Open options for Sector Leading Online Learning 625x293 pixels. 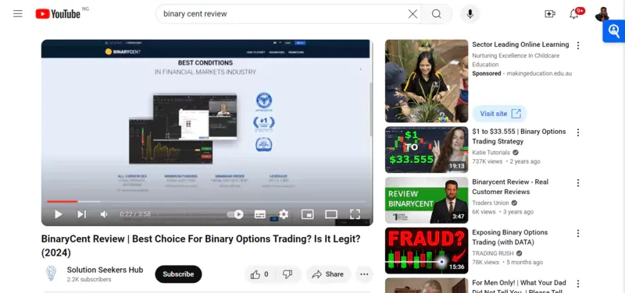[578, 45]
